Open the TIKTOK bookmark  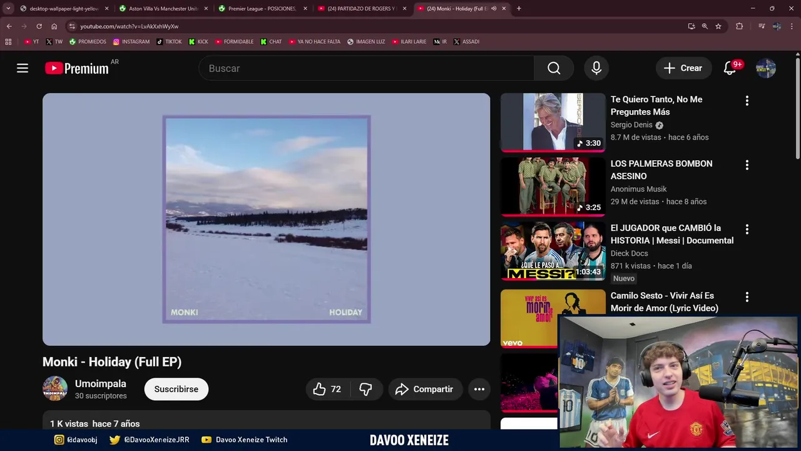click(x=170, y=41)
